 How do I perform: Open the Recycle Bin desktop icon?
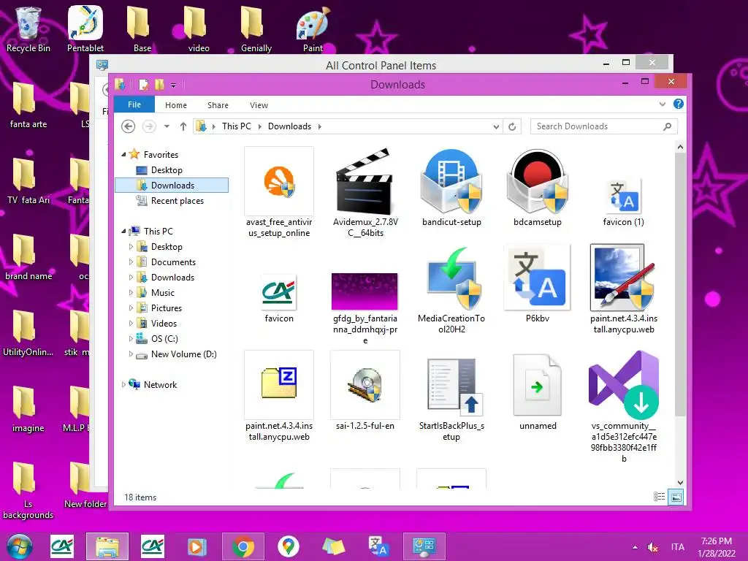(28, 29)
